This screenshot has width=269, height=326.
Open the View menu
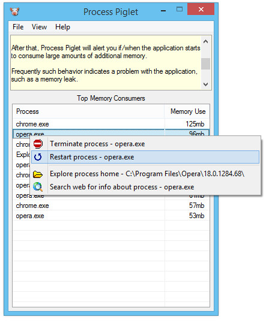tap(39, 27)
